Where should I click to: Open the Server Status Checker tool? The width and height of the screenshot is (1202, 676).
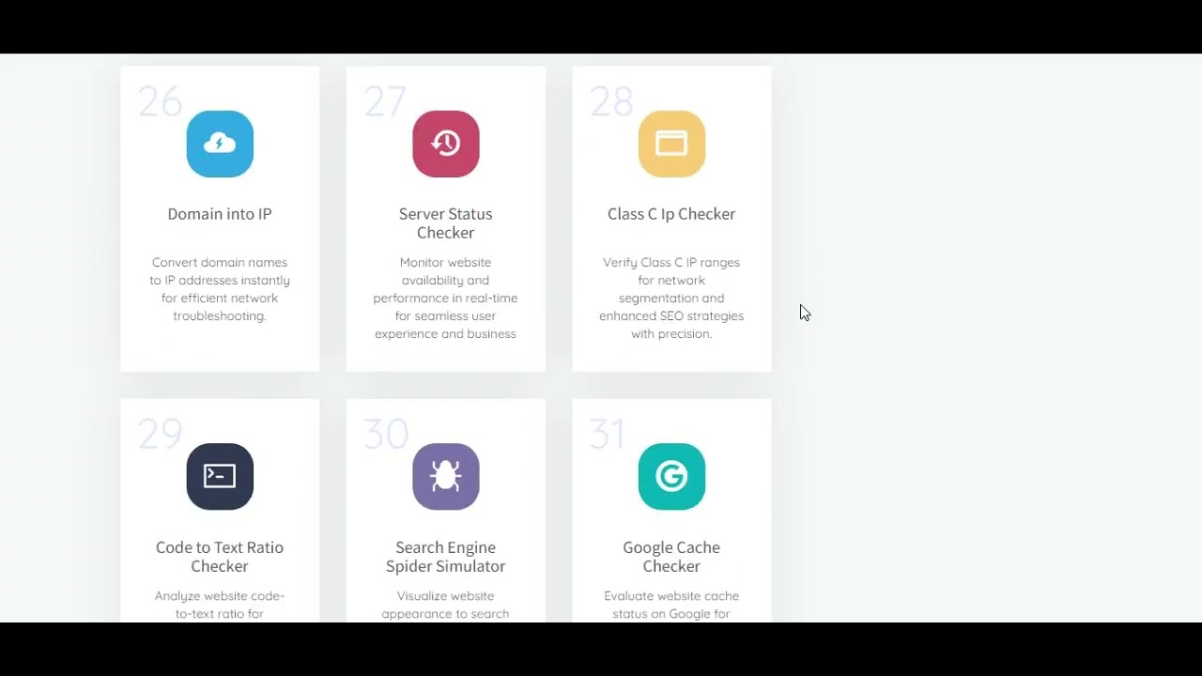click(x=446, y=223)
